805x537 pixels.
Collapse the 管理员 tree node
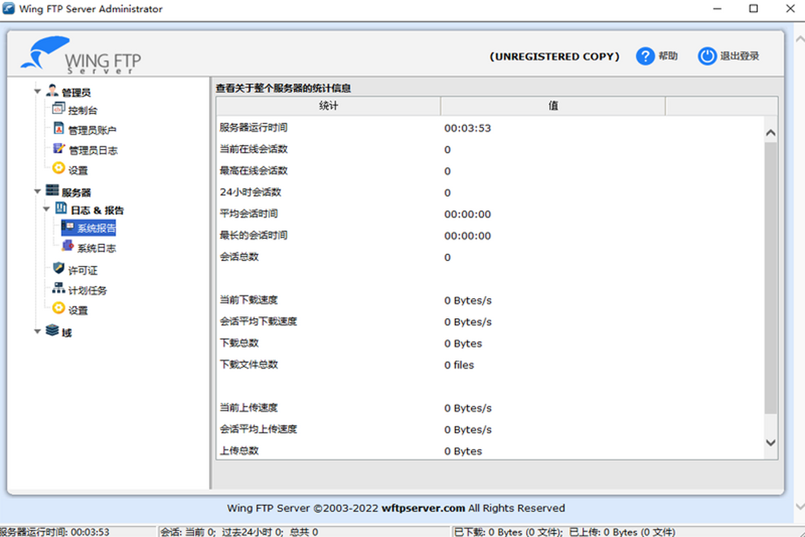(x=38, y=92)
